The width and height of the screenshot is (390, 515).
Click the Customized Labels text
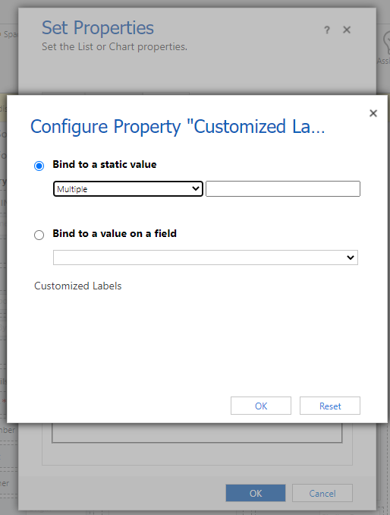77,286
